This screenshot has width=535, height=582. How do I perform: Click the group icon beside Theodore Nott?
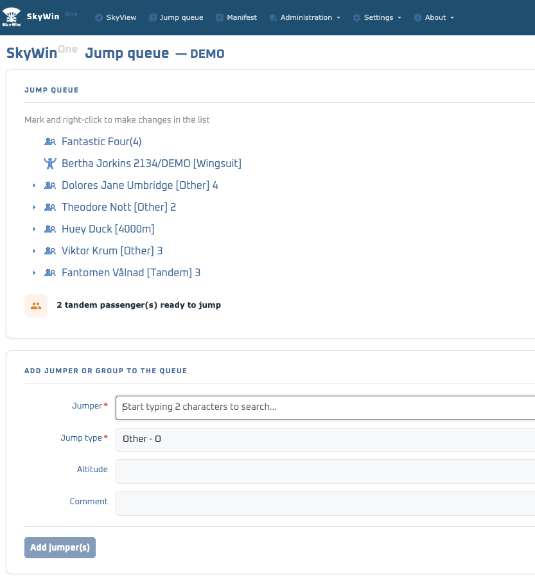coord(50,207)
